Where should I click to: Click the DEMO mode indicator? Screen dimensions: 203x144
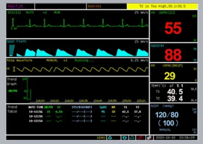click(x=101, y=138)
